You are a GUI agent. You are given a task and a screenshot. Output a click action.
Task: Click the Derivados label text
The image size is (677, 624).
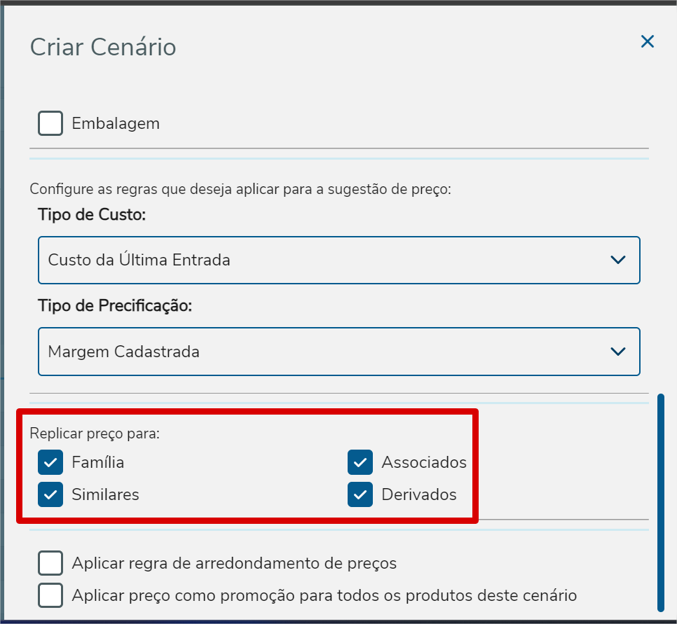pos(419,494)
